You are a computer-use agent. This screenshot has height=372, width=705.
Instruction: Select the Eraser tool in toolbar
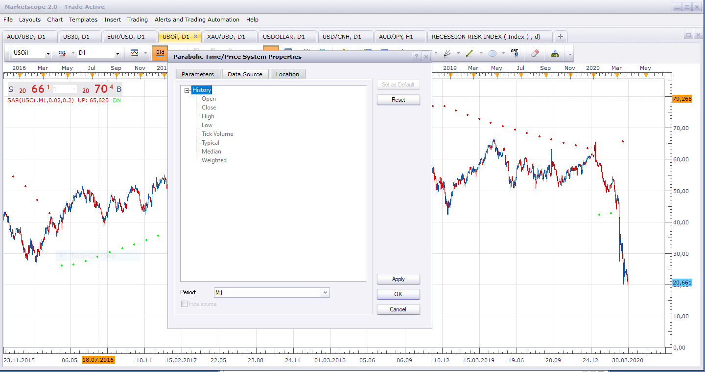[x=535, y=53]
